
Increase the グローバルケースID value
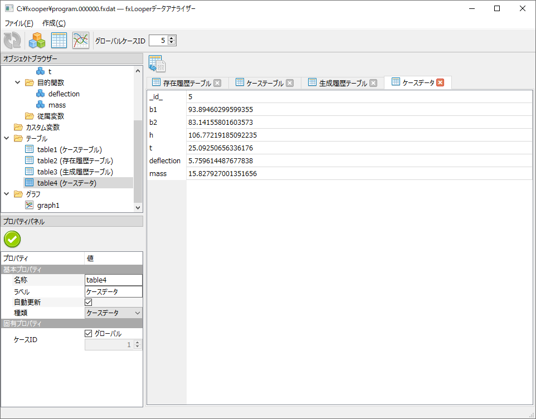click(172, 38)
